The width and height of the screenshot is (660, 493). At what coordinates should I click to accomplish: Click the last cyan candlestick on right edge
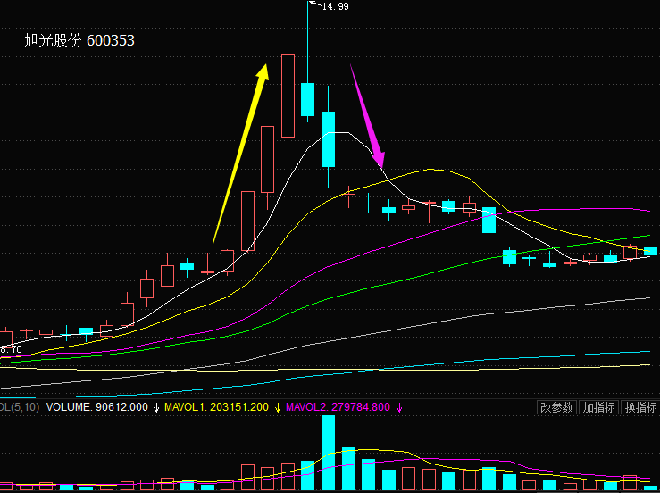click(x=650, y=251)
